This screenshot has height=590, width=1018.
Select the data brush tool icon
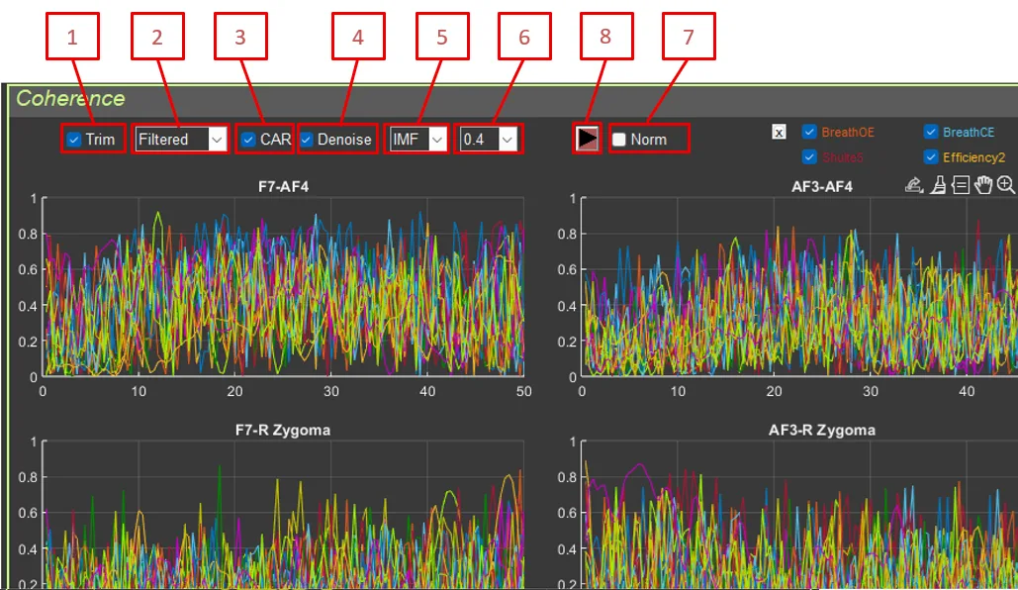point(938,185)
